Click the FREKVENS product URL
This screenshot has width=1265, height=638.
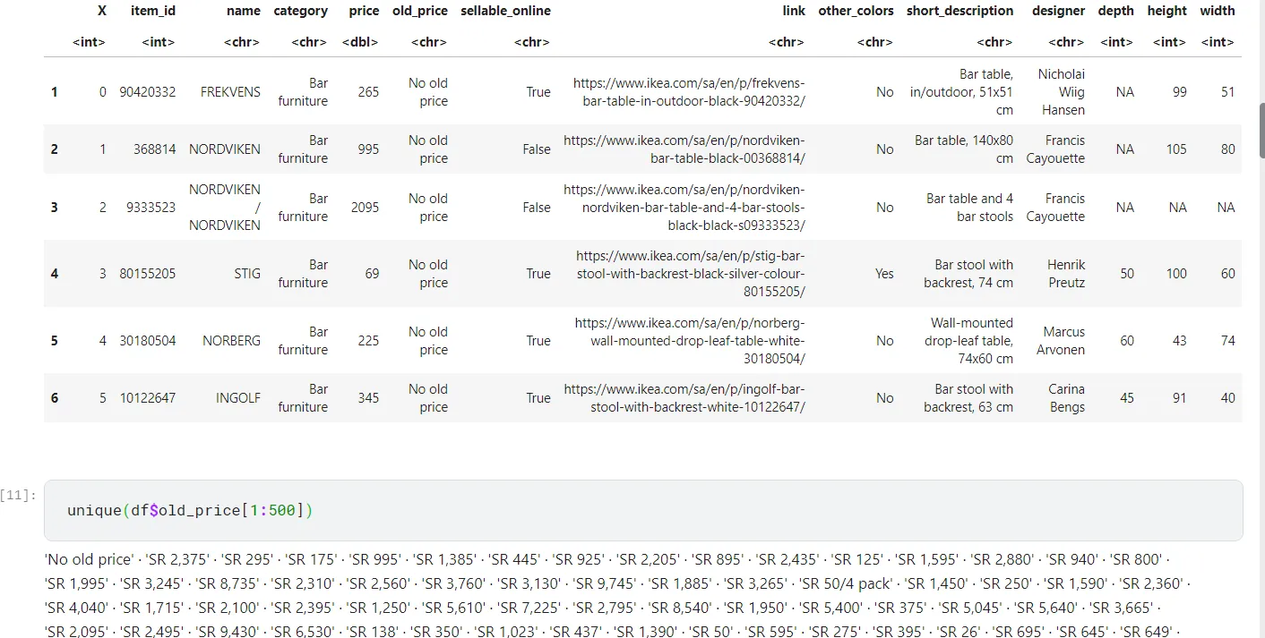click(x=689, y=92)
